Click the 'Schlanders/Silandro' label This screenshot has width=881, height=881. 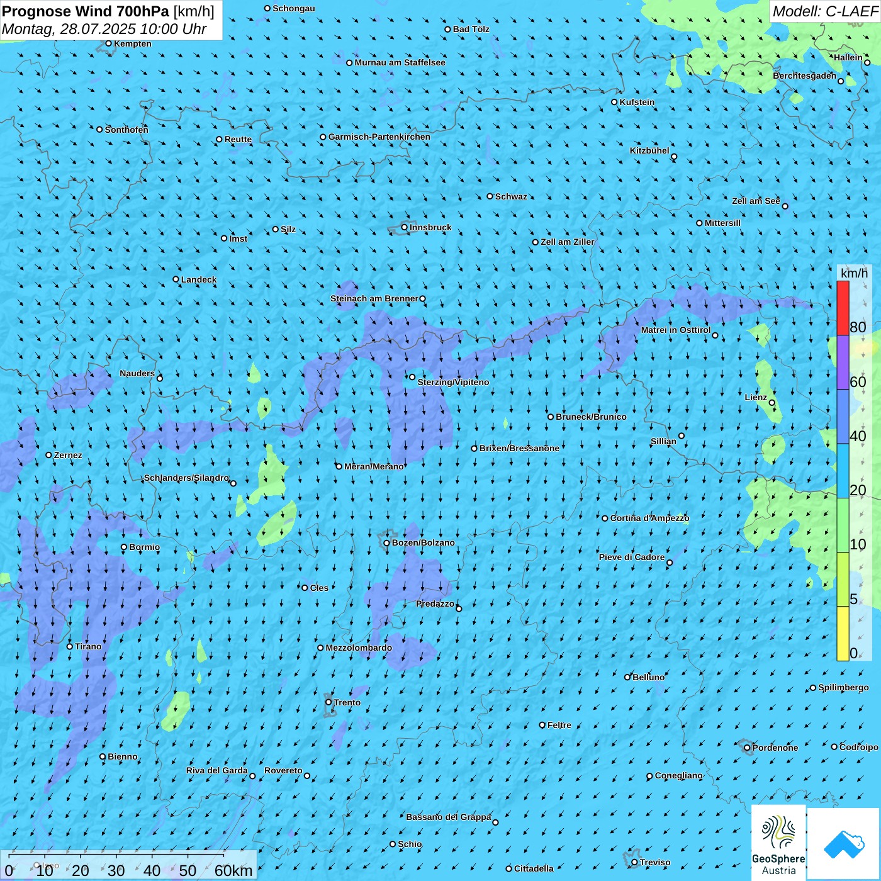[186, 478]
